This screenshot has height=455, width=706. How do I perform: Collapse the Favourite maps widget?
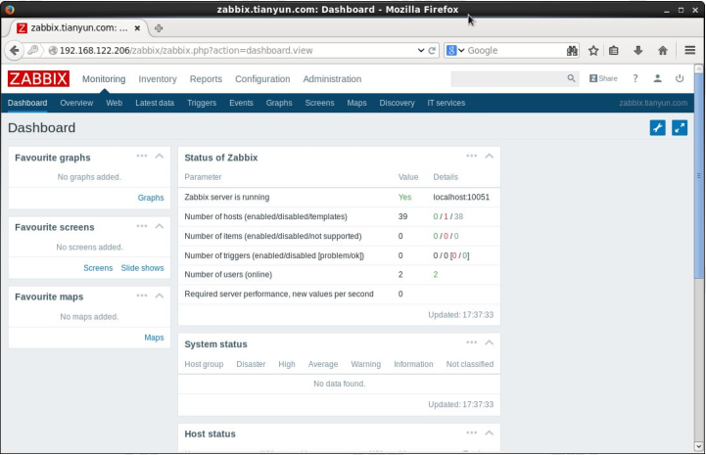160,296
